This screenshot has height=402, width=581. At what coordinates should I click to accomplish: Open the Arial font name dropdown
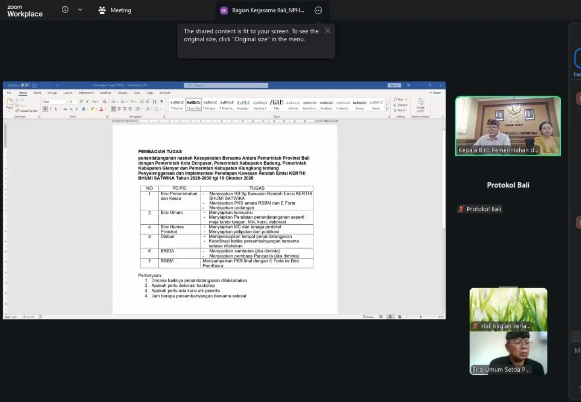(55, 102)
